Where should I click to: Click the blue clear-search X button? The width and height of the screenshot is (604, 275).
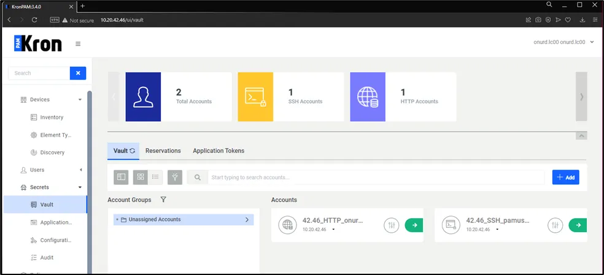coord(78,73)
